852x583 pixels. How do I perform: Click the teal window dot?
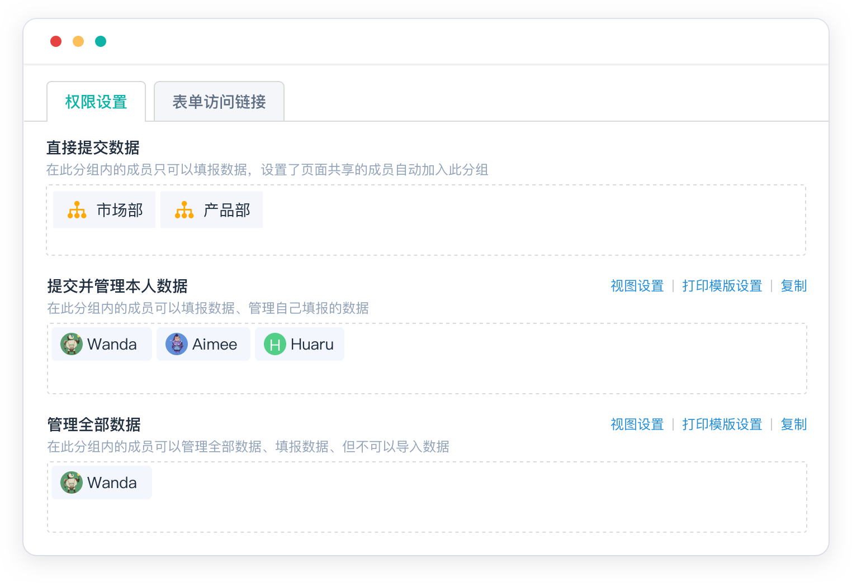(x=101, y=41)
